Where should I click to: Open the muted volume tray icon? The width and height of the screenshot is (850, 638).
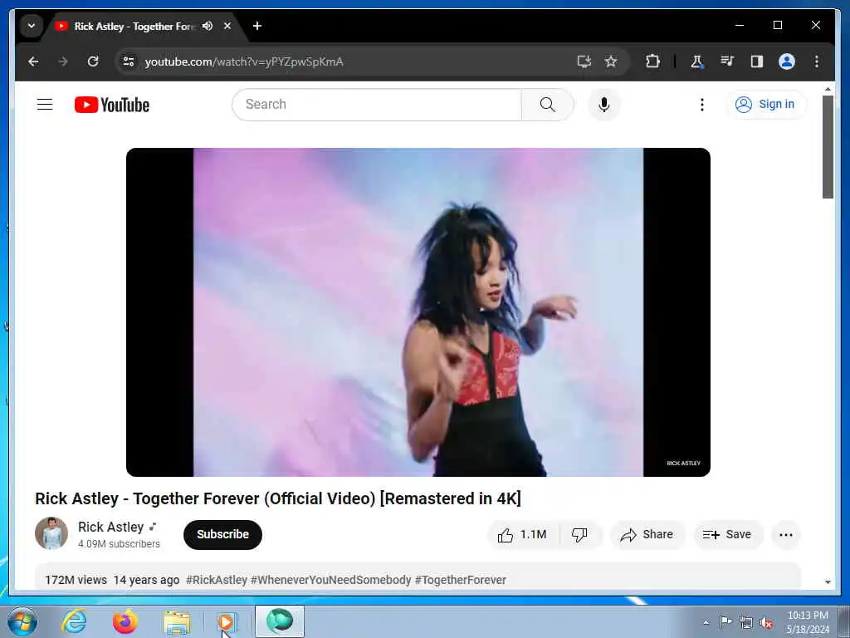click(766, 622)
